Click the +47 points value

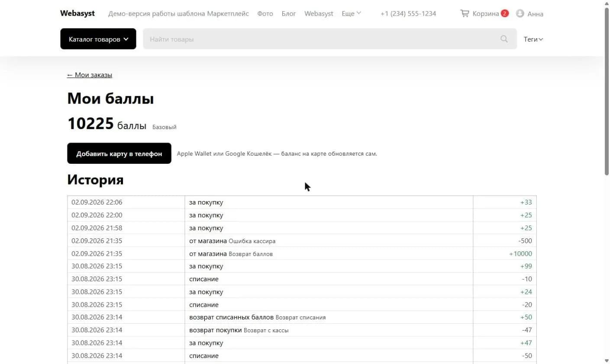click(x=526, y=343)
